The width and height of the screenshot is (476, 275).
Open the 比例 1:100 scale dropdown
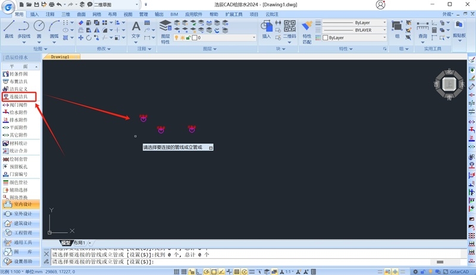[12, 271]
